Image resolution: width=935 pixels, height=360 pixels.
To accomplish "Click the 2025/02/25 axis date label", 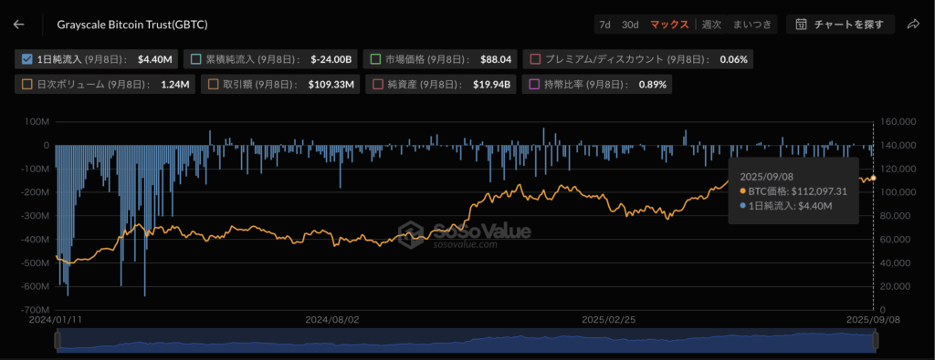I will (609, 319).
